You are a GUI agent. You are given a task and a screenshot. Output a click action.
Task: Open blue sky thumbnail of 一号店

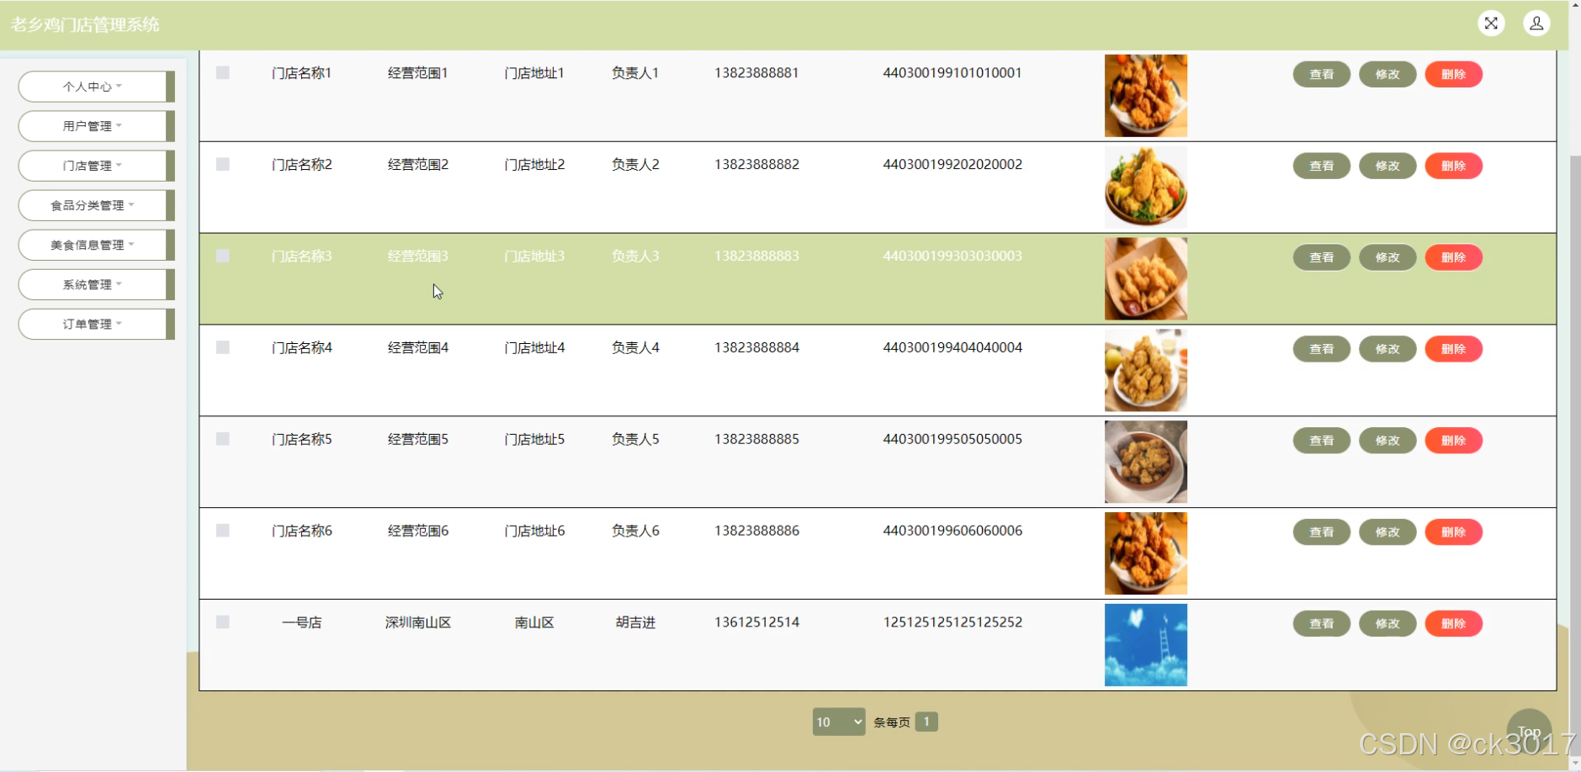[x=1146, y=646]
